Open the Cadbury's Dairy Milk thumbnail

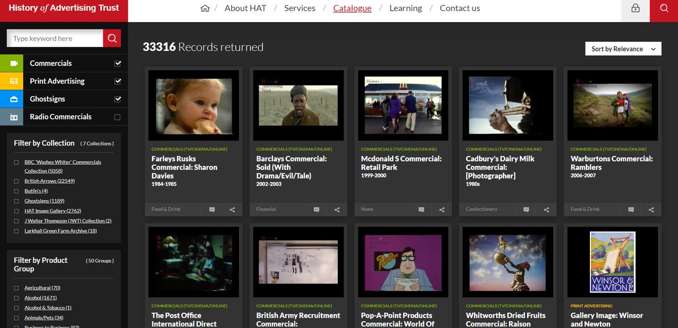508,106
